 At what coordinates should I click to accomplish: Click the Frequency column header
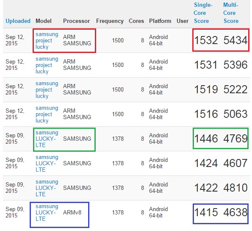110,21
